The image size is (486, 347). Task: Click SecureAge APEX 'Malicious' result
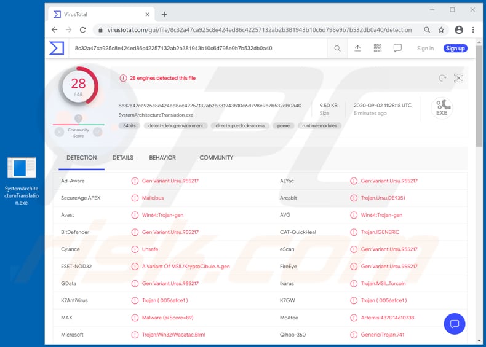coord(153,198)
